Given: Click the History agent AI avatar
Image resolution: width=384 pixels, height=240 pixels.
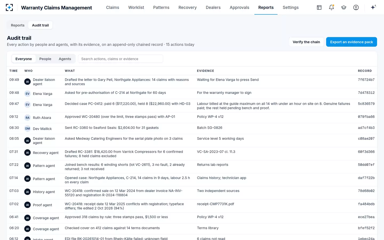Looking at the screenshot, I should [x=27, y=192].
